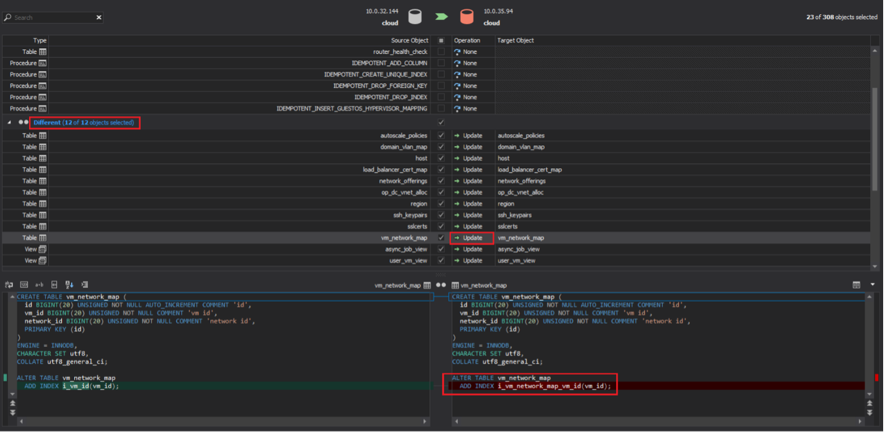Open Update operation for op_dc_vnet_alloc

click(x=473, y=192)
